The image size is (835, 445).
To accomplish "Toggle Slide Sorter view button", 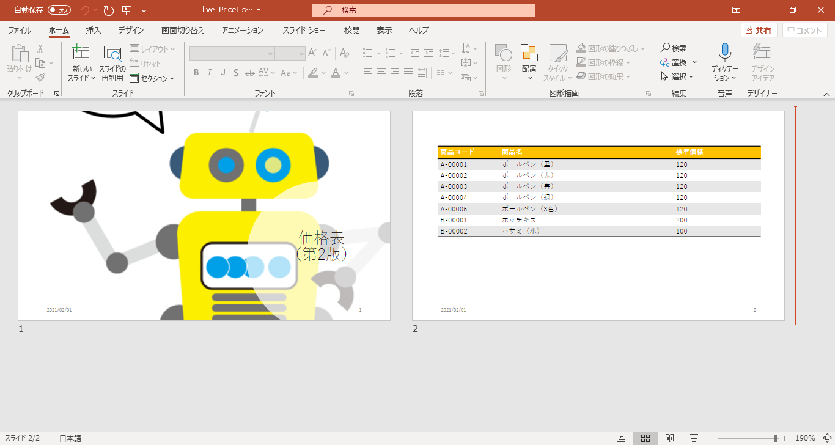I will [x=645, y=438].
